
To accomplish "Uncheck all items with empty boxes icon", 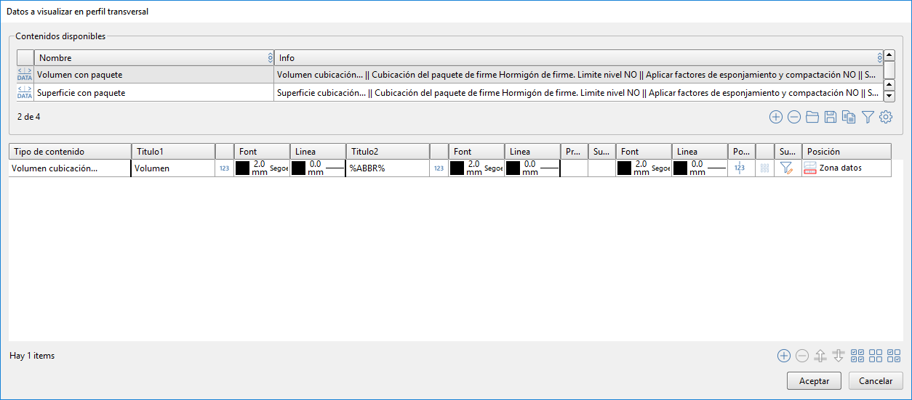I will [876, 356].
